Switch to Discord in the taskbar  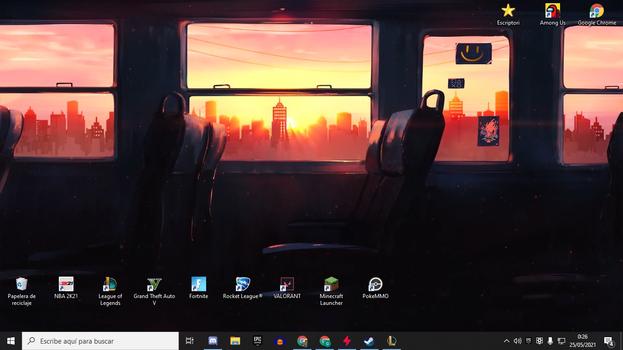click(x=213, y=341)
